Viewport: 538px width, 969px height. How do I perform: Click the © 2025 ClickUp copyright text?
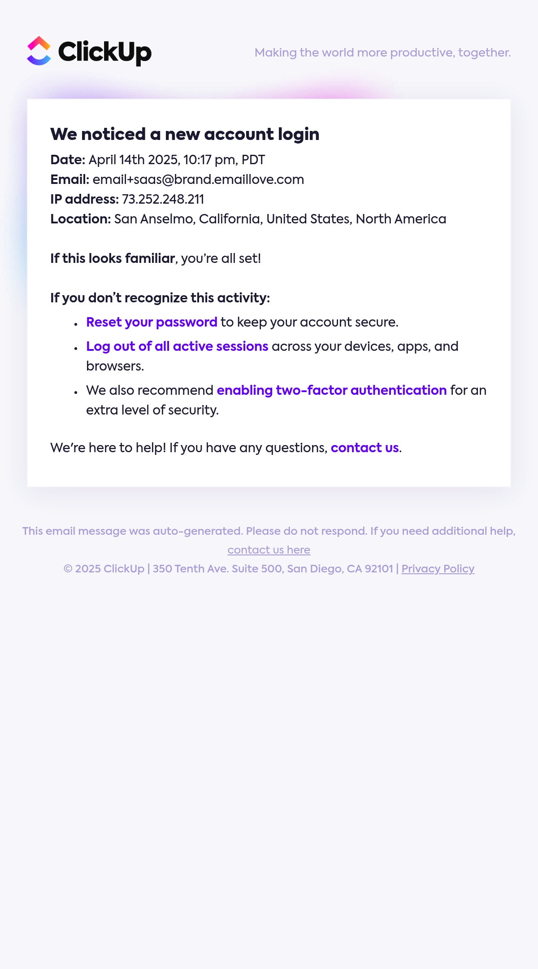pos(104,569)
